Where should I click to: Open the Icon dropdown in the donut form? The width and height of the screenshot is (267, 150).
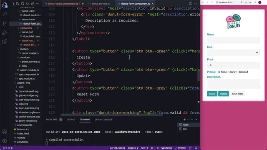pos(234,53)
